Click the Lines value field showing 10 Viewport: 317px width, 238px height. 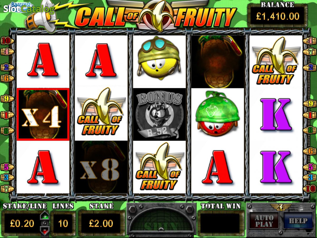(x=63, y=223)
